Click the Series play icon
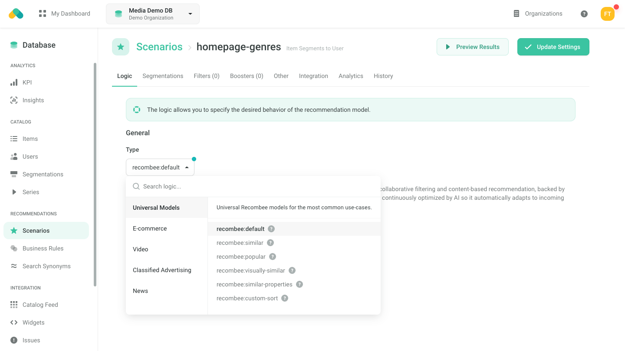The width and height of the screenshot is (625, 351). (14, 192)
